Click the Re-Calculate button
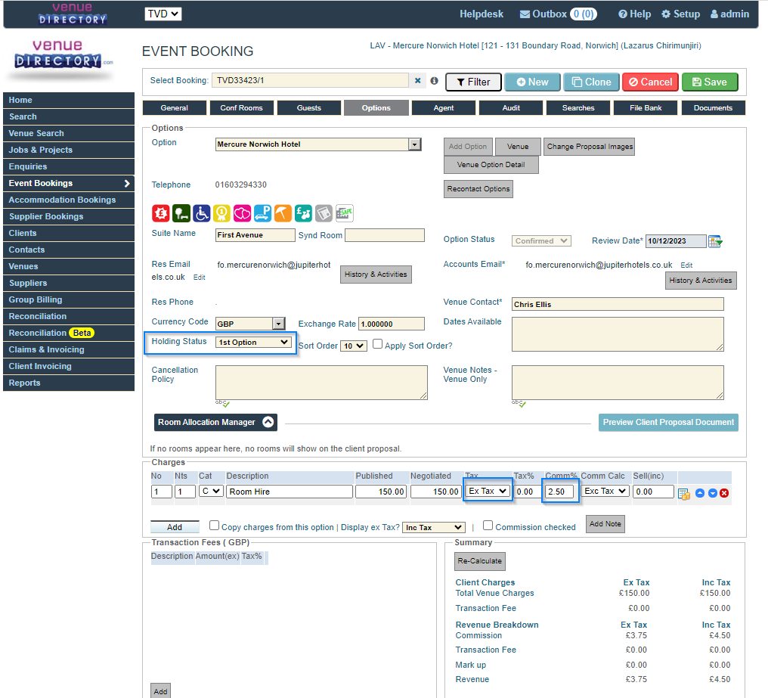768x698 pixels. [479, 561]
